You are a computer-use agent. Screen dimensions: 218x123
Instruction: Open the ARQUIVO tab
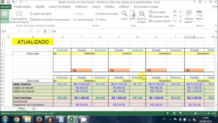pos(6,7)
